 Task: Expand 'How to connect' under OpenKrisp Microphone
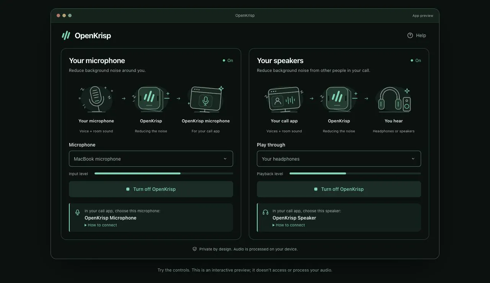(101, 225)
